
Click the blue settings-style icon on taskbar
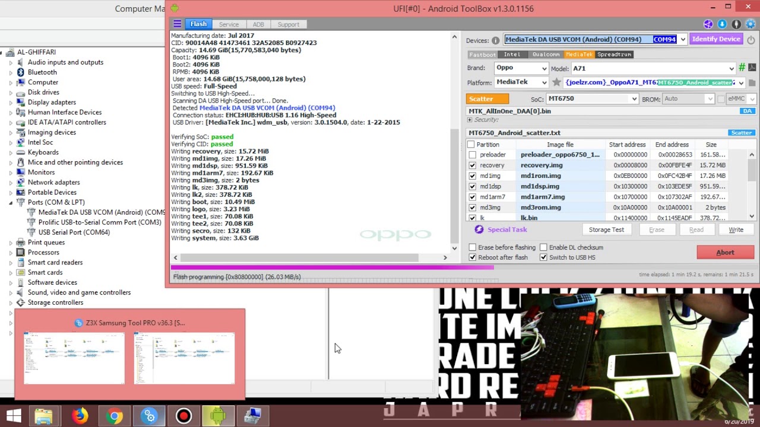(x=149, y=416)
